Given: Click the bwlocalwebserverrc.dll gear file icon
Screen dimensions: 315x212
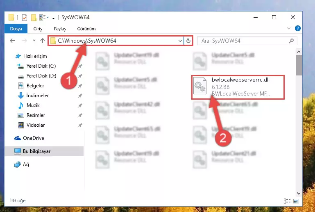Looking at the screenshot, I should (199, 86).
